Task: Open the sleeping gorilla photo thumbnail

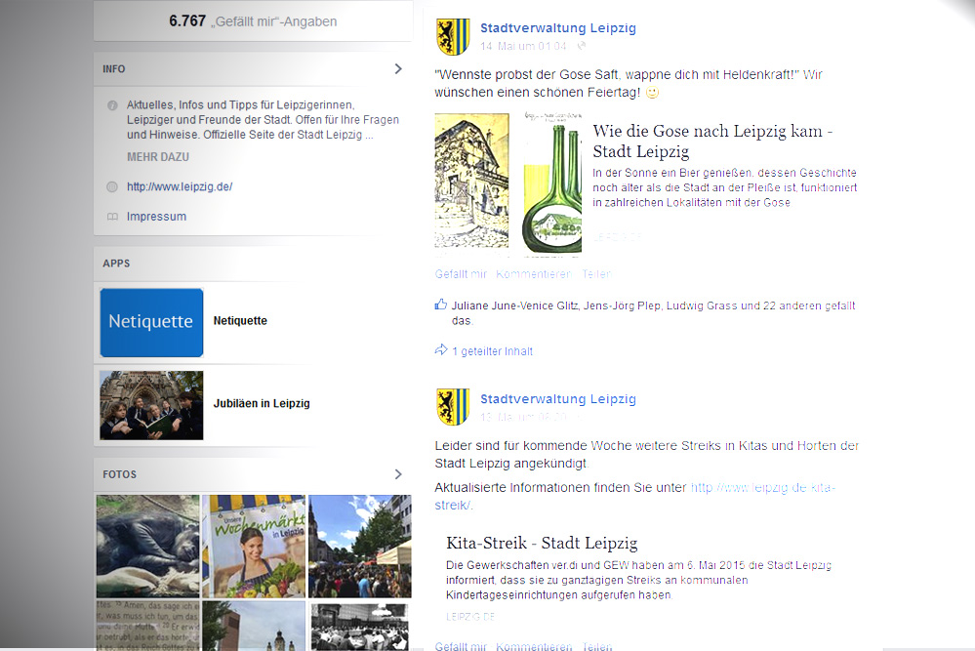Action: [147, 546]
